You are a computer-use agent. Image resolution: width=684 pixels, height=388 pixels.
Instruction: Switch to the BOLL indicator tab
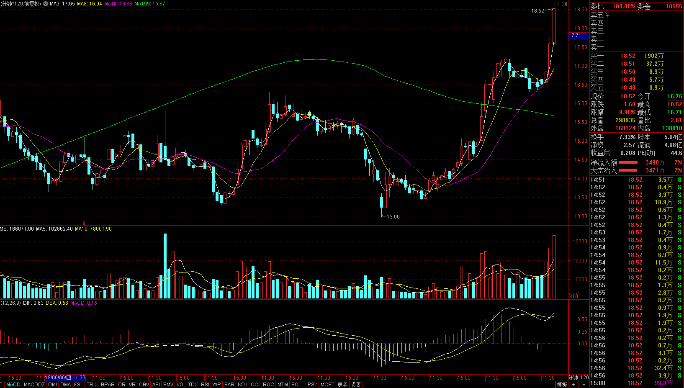click(x=298, y=385)
